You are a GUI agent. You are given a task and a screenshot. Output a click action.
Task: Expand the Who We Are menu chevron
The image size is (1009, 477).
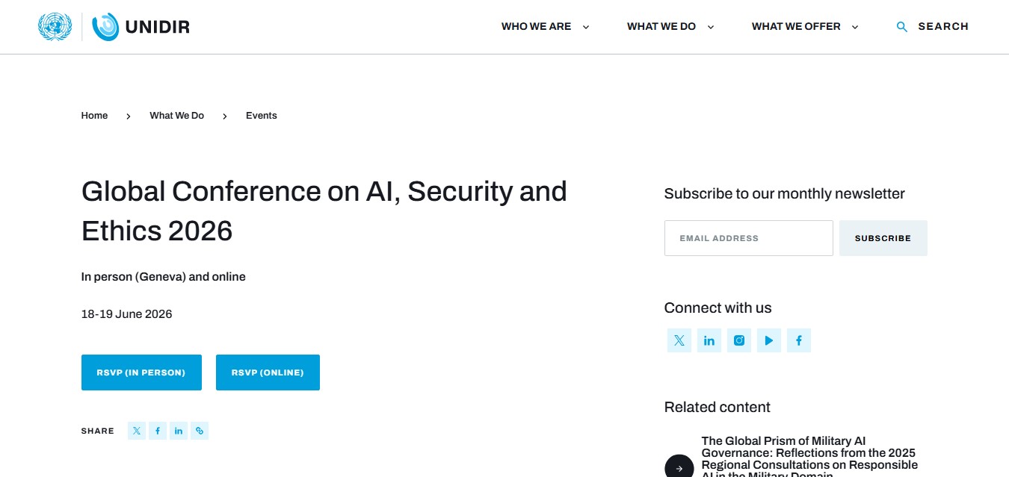coord(586,27)
